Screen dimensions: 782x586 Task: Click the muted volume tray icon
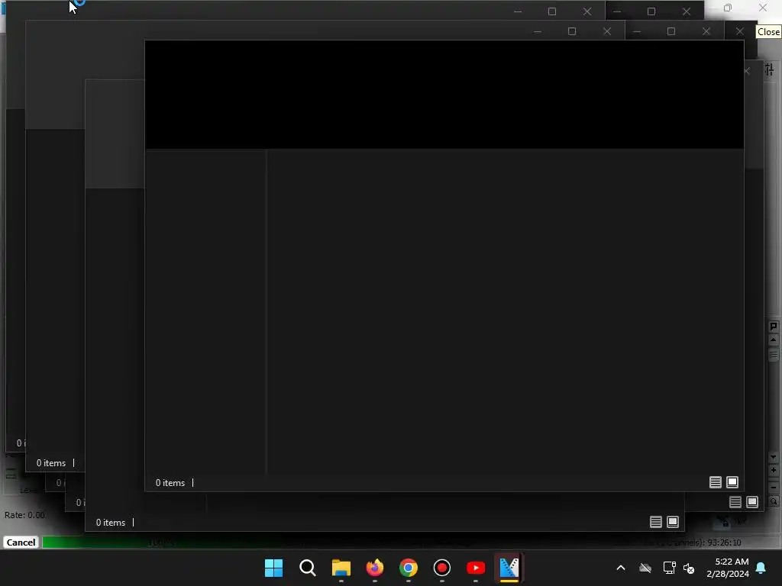690,568
